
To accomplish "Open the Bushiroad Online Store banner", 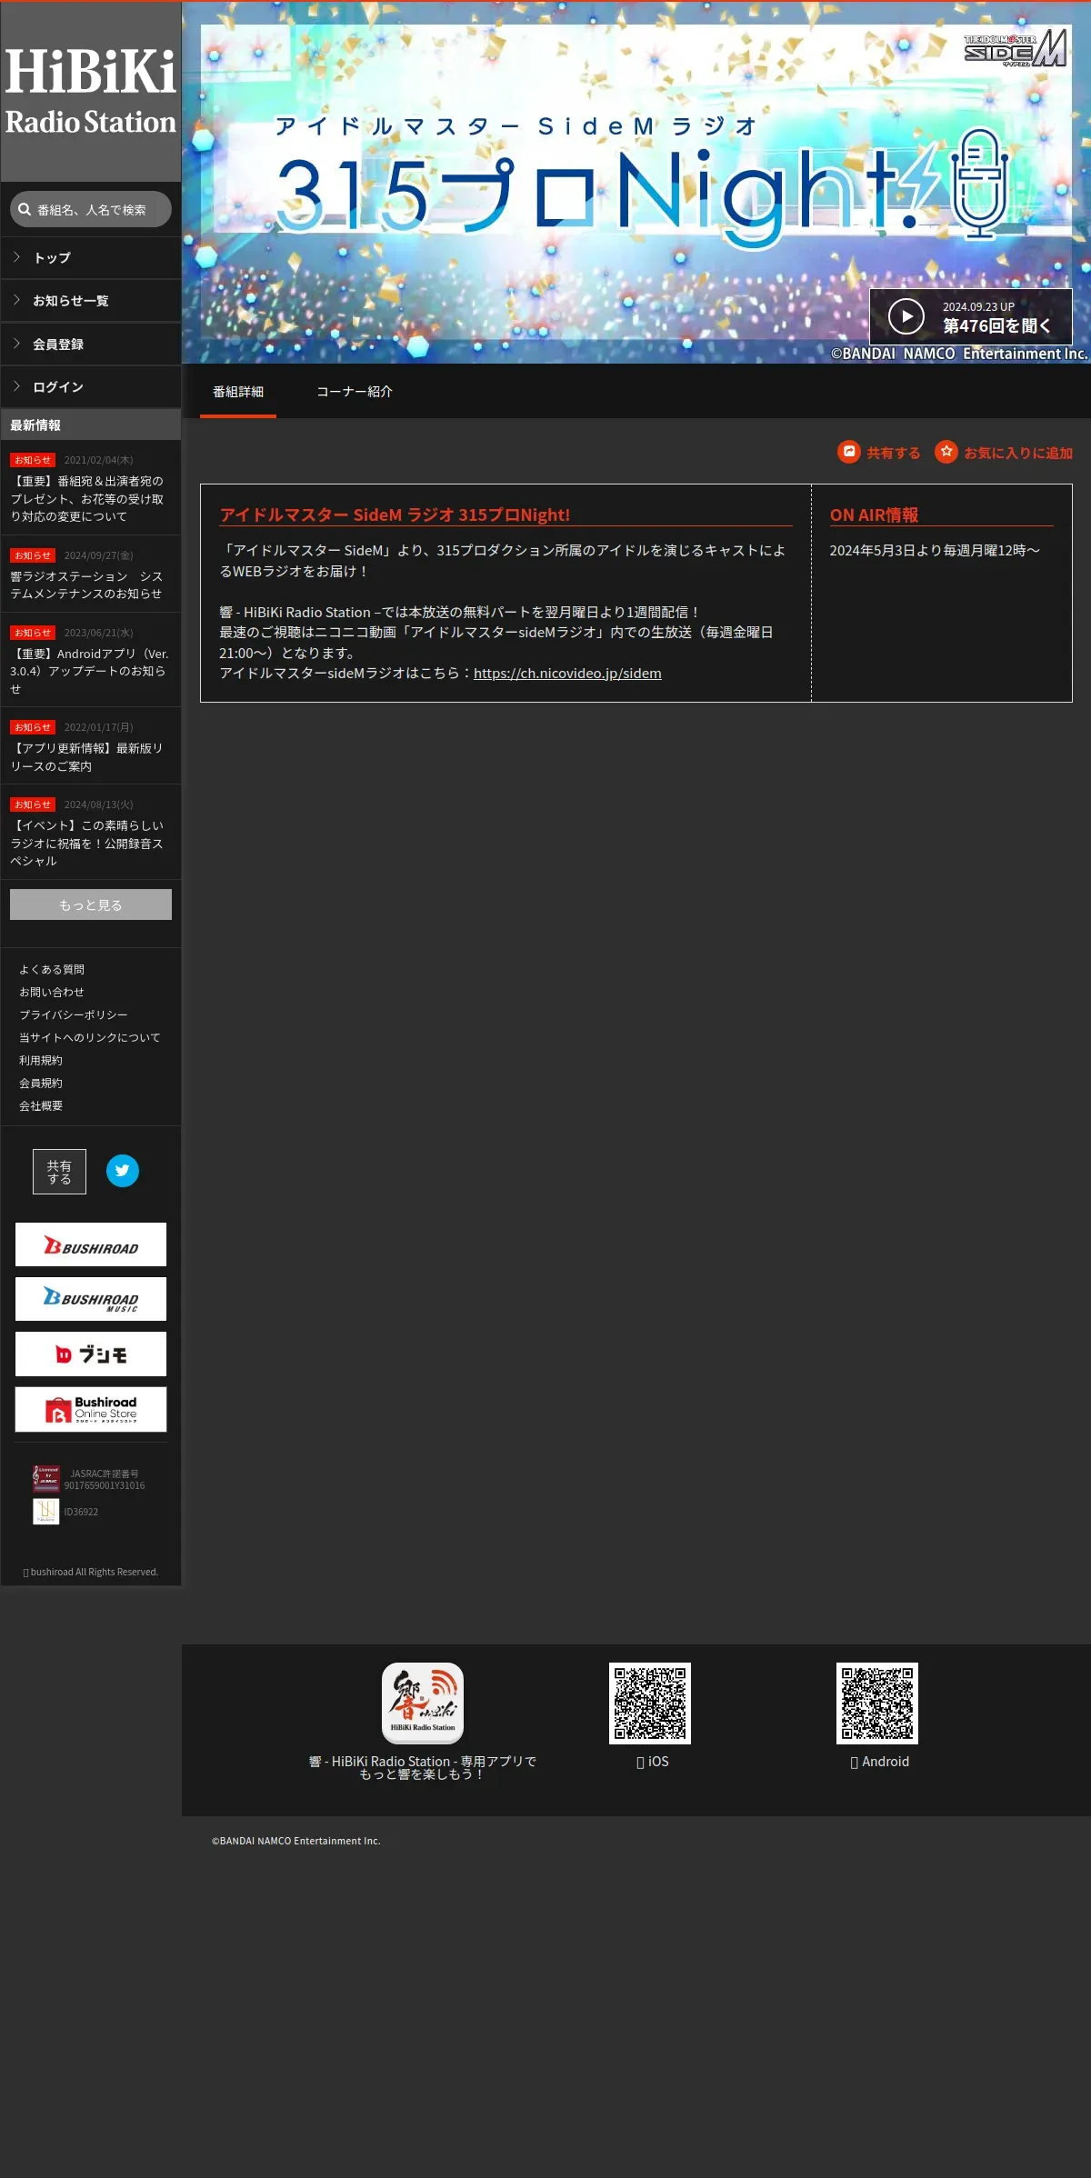I will [x=91, y=1409].
